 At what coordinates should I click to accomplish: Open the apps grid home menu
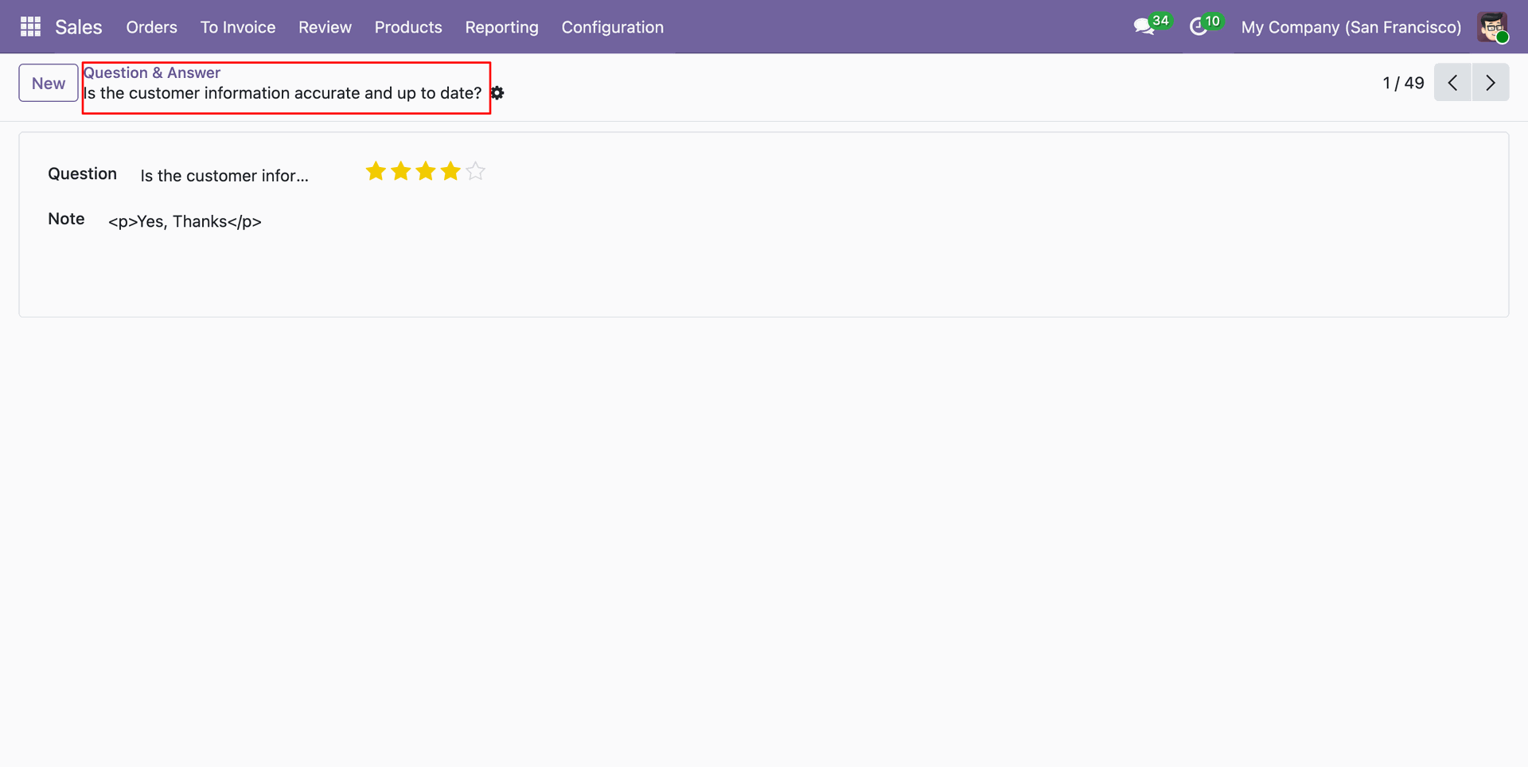pyautogui.click(x=30, y=27)
